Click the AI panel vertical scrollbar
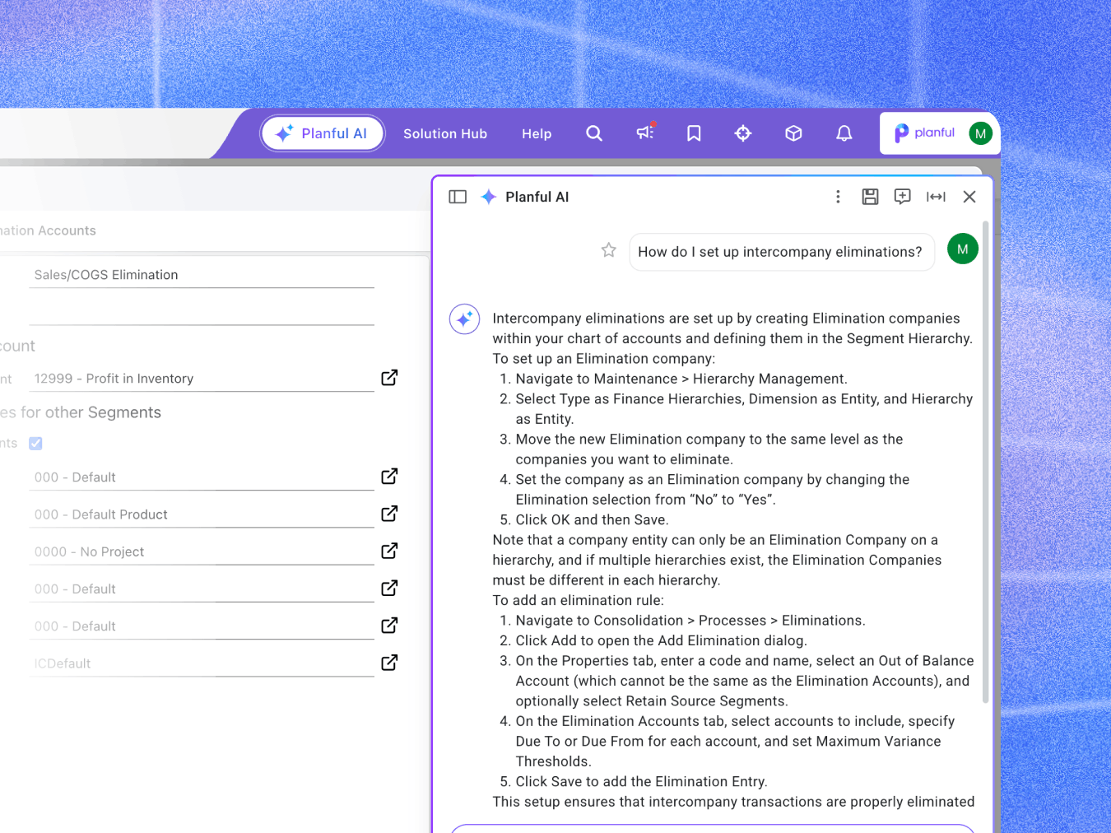Viewport: 1111px width, 833px height. (986, 461)
